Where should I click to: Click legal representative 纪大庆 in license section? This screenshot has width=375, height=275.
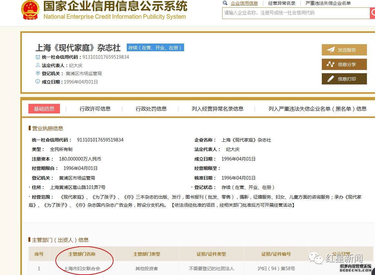coord(233,150)
